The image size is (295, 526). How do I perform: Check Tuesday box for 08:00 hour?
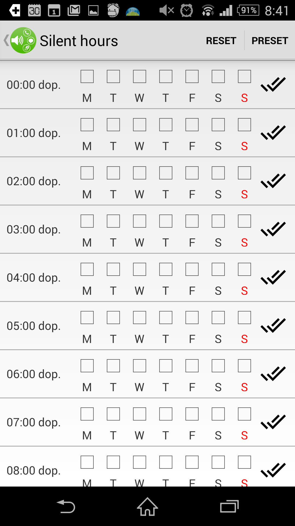(113, 462)
